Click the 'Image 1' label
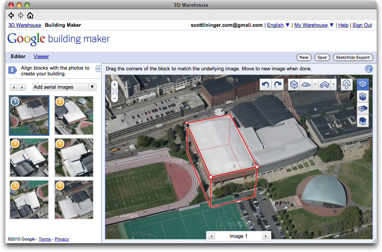This screenshot has height=252, width=382. coord(238,236)
